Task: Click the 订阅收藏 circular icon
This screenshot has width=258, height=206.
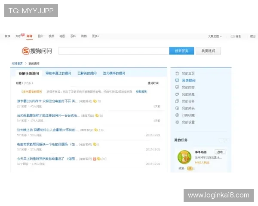Action: tap(177, 115)
